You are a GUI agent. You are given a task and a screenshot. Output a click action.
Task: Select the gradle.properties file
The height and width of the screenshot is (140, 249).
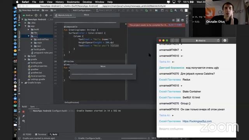point(37,66)
